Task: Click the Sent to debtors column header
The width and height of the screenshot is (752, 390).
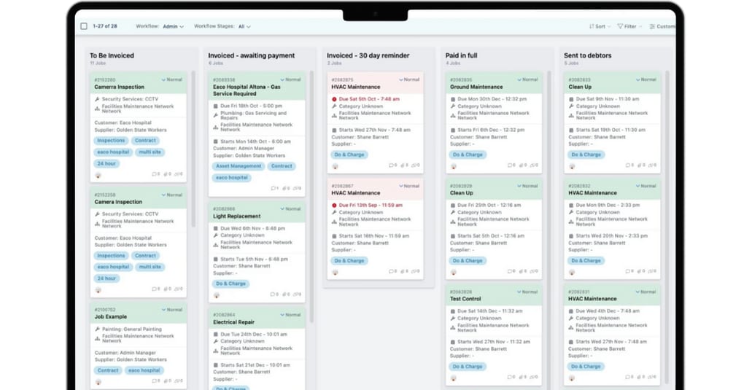Action: [587, 55]
